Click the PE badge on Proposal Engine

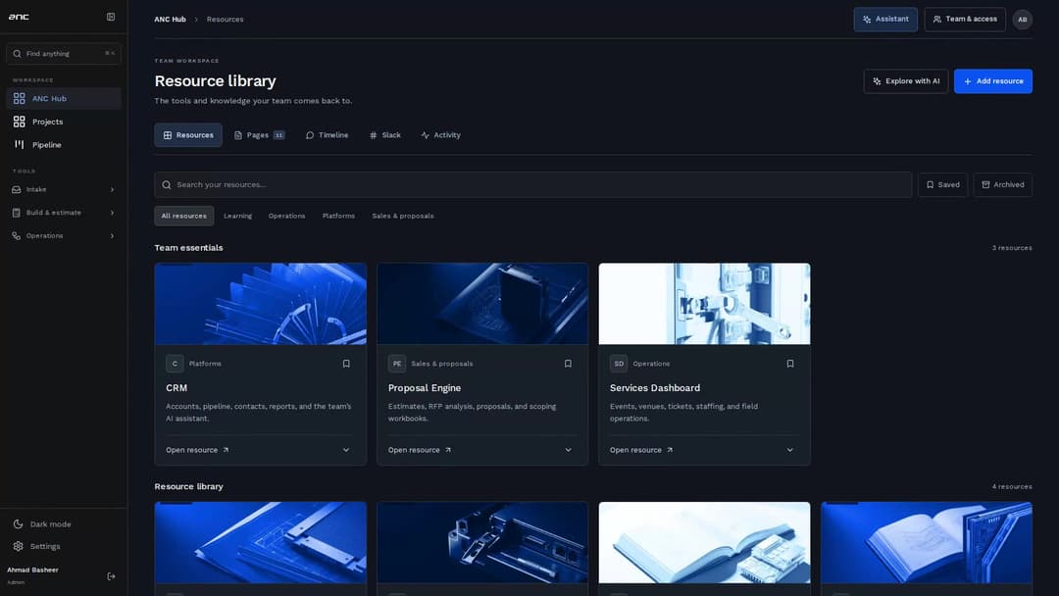(396, 364)
